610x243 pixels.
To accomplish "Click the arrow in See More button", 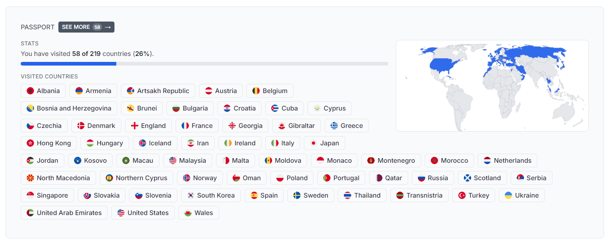I will click(x=108, y=27).
